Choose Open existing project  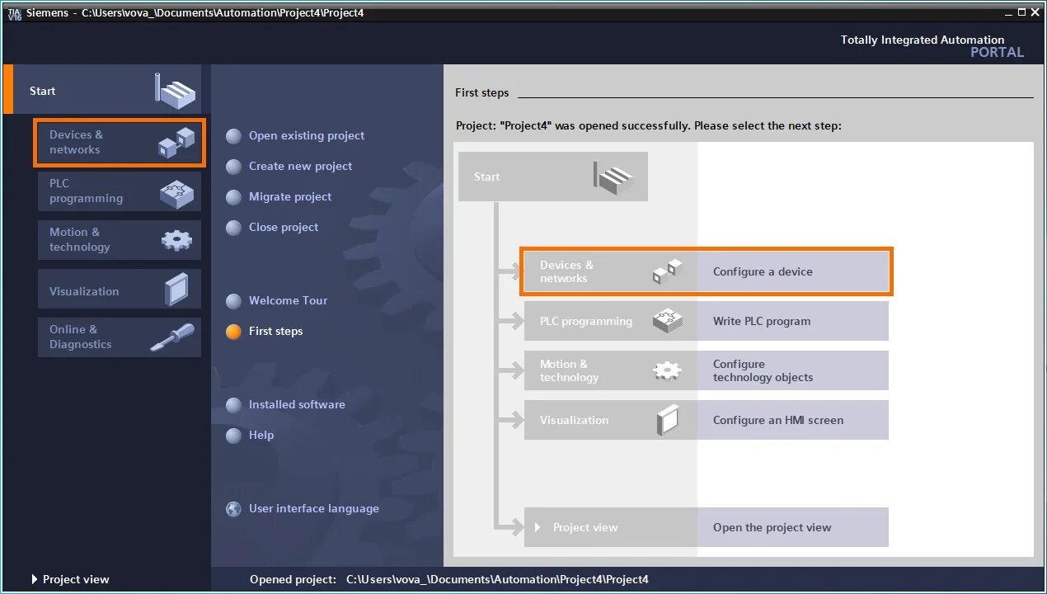click(x=307, y=136)
